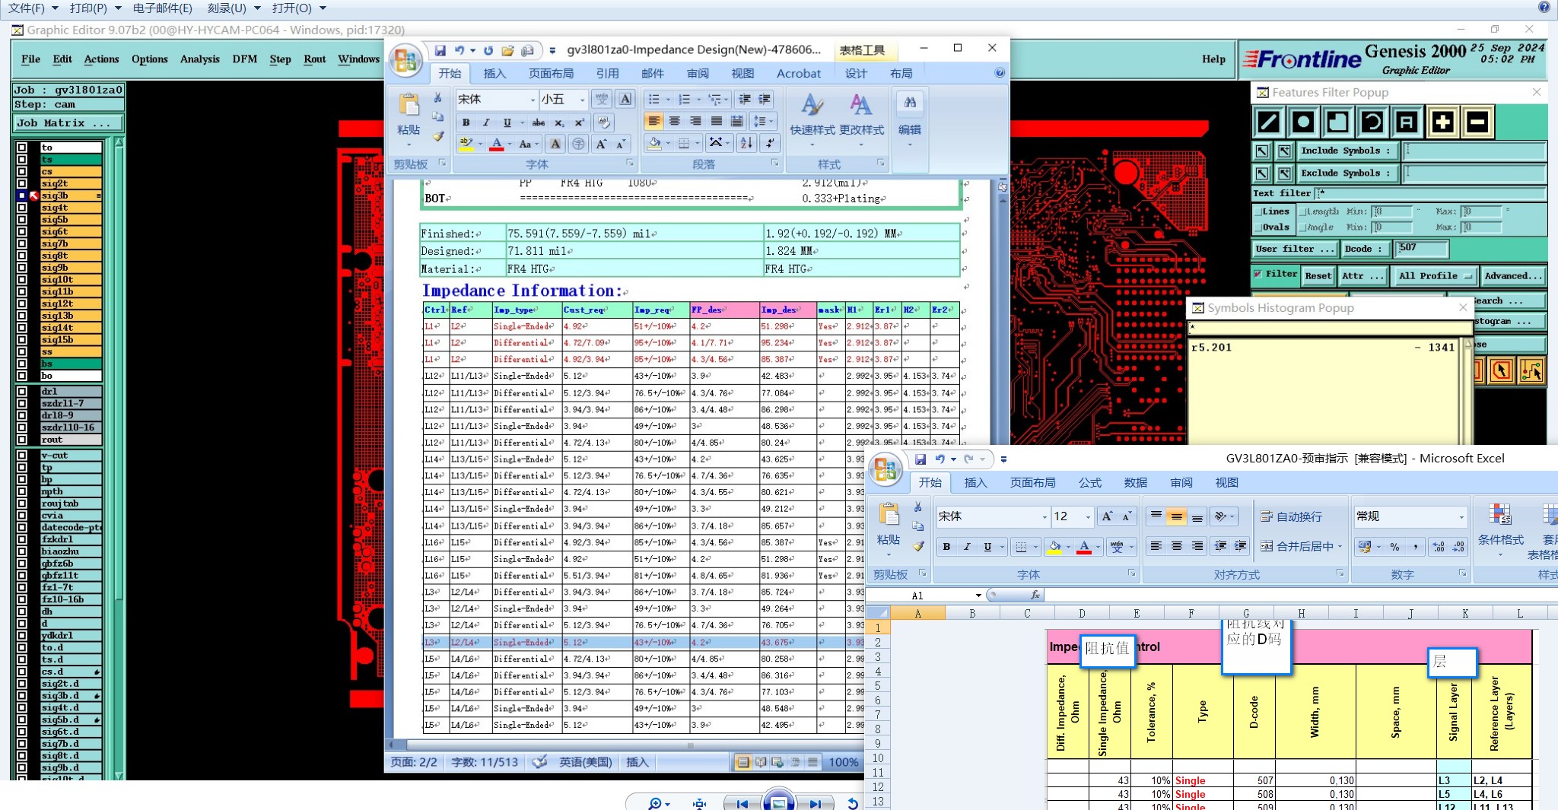Toggle Bold in Word ribbon
The width and height of the screenshot is (1558, 810).
(466, 122)
